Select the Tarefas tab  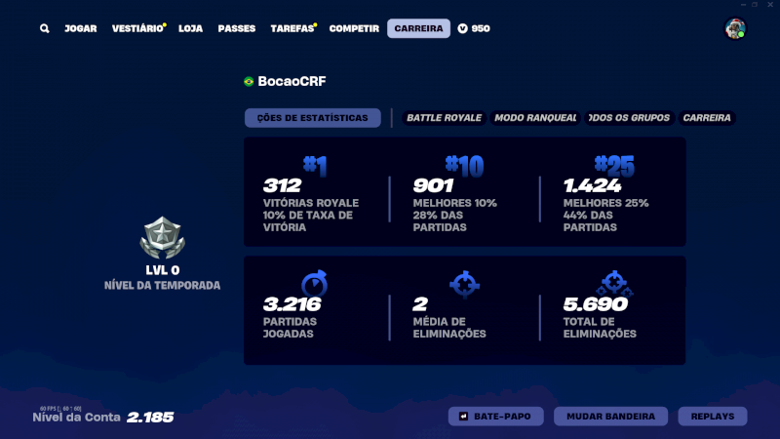(292, 28)
